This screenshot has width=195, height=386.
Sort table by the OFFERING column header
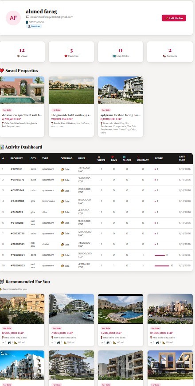point(66,158)
